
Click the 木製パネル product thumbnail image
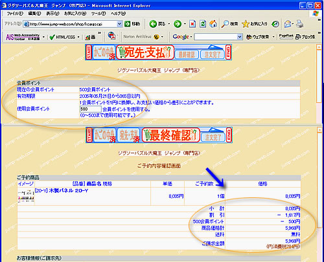[26, 196]
